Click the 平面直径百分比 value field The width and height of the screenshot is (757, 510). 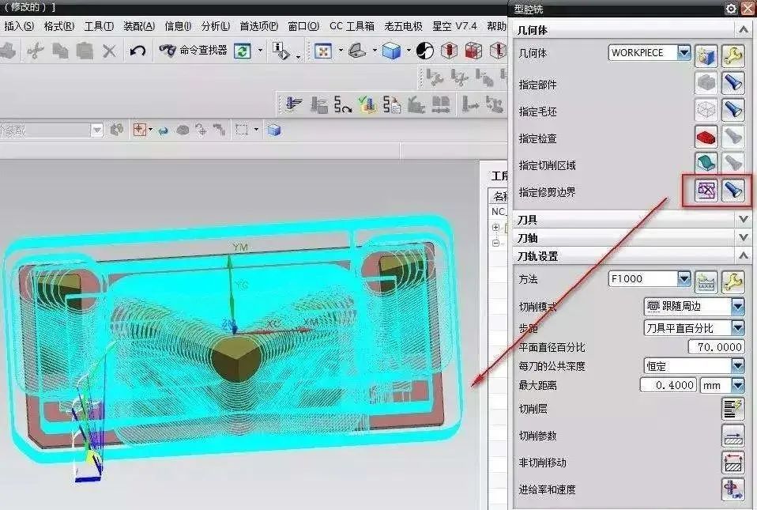(716, 347)
